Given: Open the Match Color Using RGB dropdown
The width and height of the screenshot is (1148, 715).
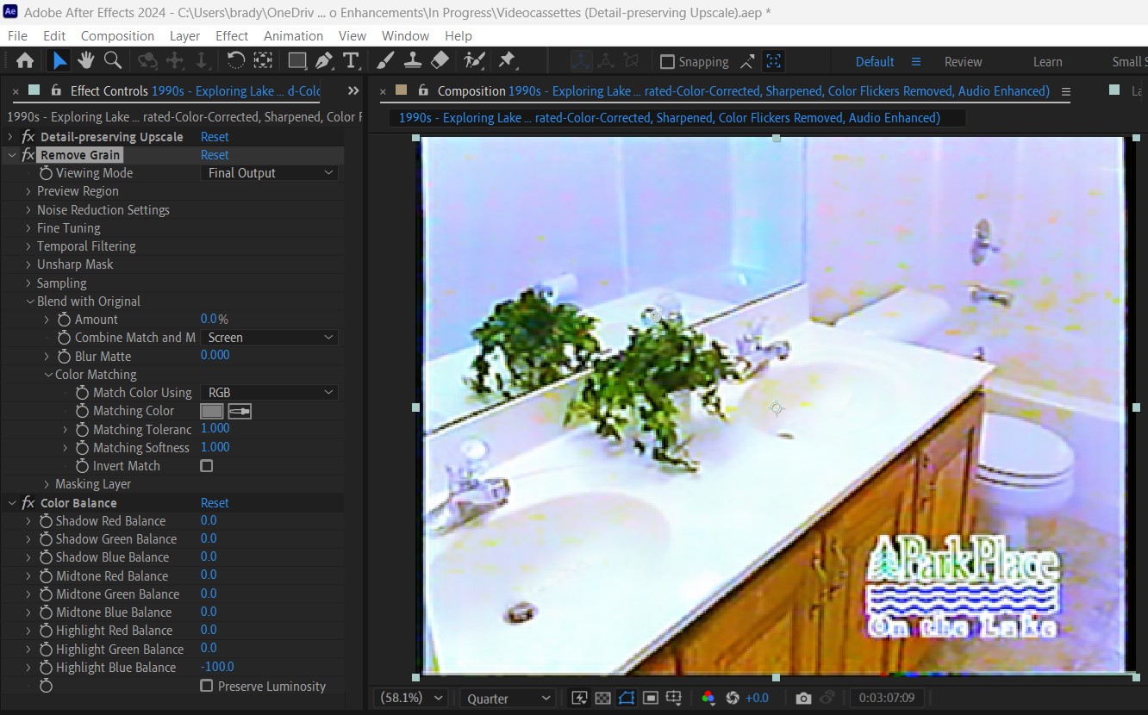Looking at the screenshot, I should point(270,393).
